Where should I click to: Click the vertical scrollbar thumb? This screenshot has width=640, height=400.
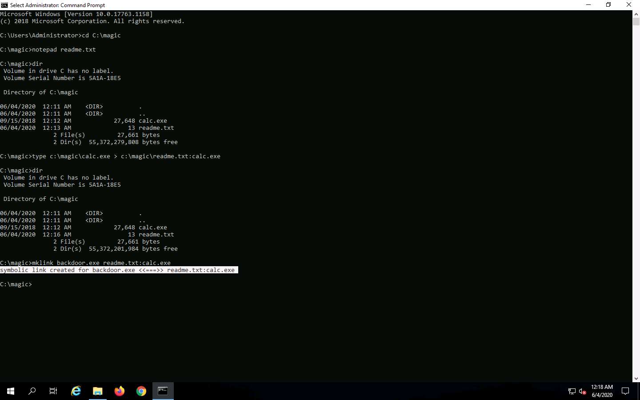click(x=636, y=21)
